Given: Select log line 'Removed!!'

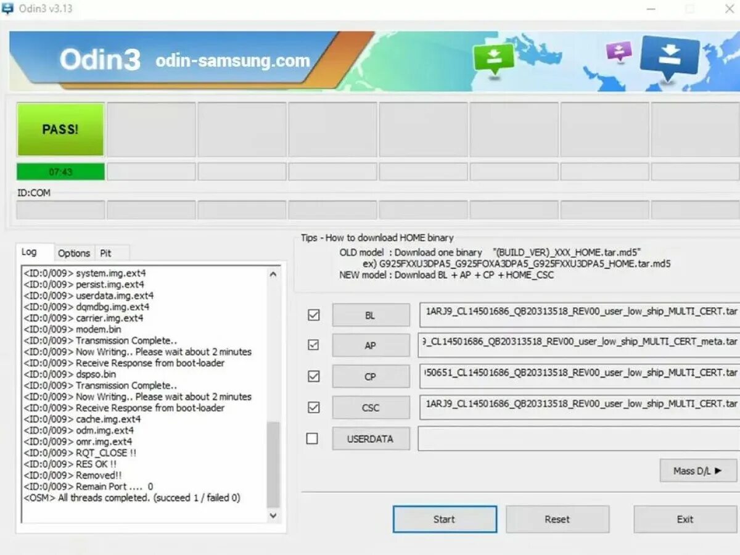Looking at the screenshot, I should click(x=73, y=475).
